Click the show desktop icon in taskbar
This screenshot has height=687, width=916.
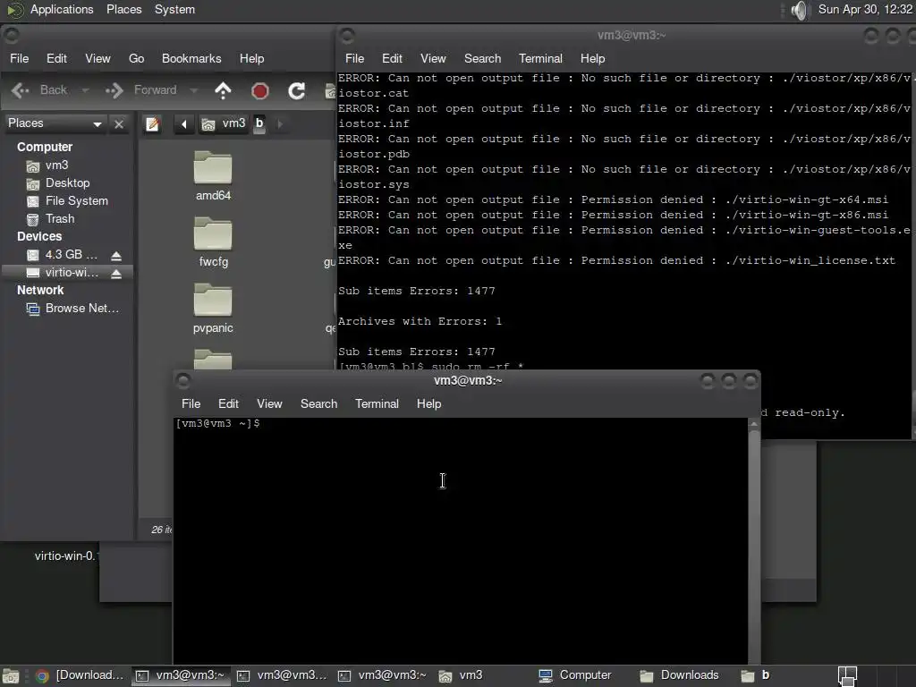click(x=11, y=676)
